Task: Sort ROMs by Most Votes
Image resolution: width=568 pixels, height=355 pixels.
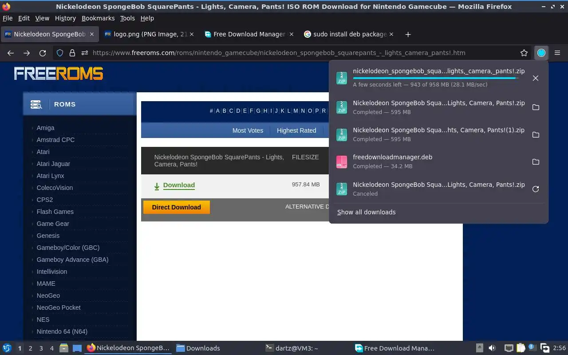Action: click(x=248, y=130)
